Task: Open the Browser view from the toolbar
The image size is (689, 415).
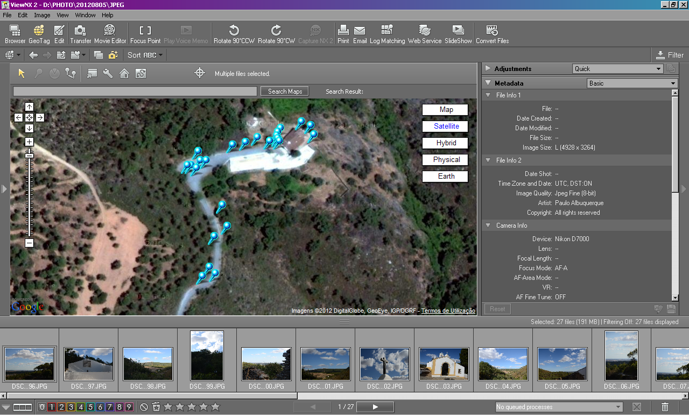Action: (x=15, y=34)
